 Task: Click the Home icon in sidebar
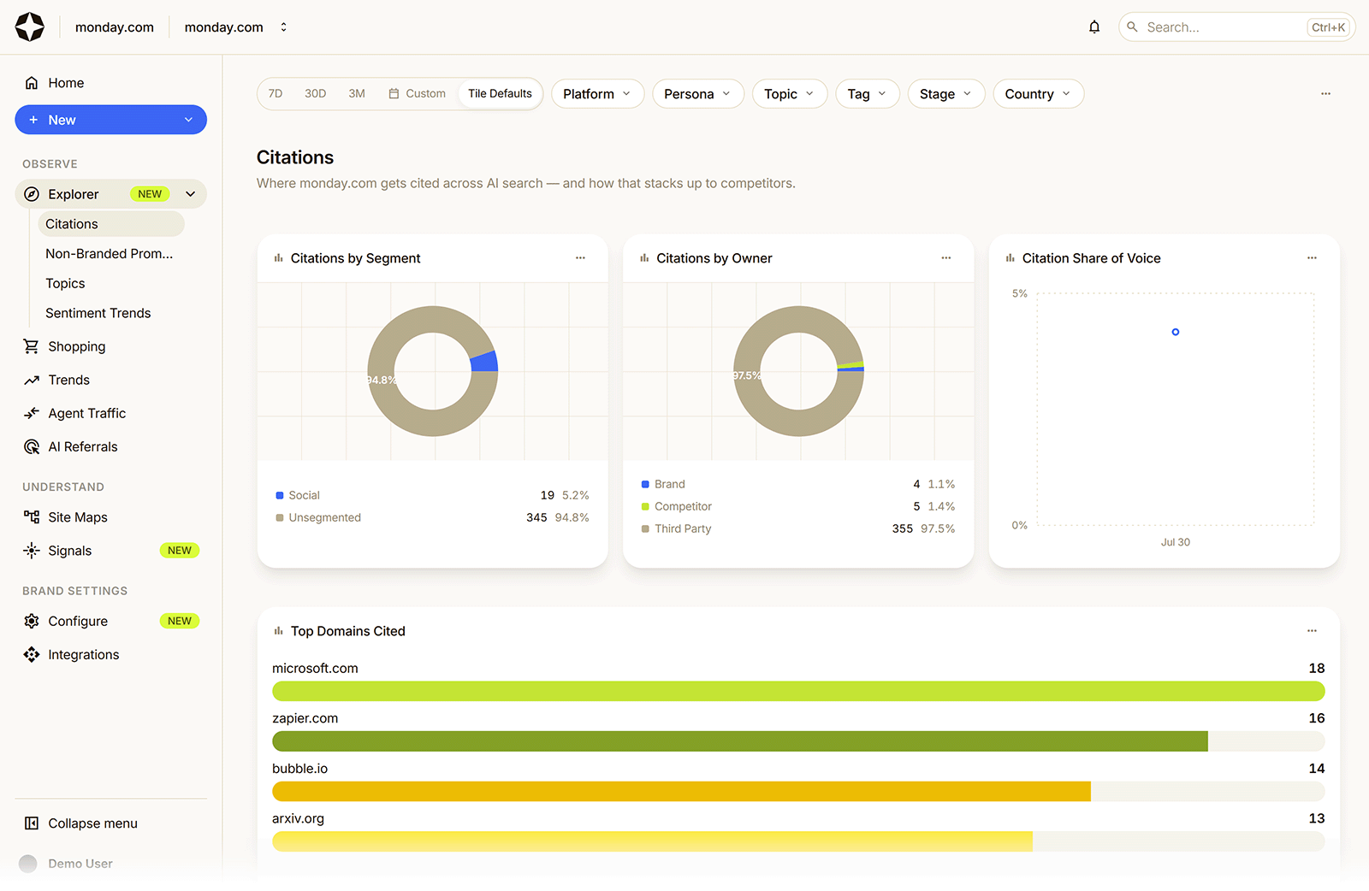[x=32, y=83]
